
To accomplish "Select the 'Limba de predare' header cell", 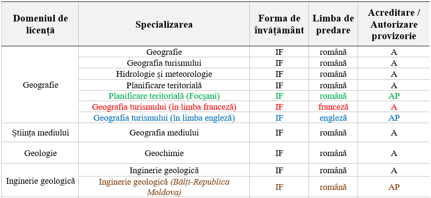I will point(333,24).
